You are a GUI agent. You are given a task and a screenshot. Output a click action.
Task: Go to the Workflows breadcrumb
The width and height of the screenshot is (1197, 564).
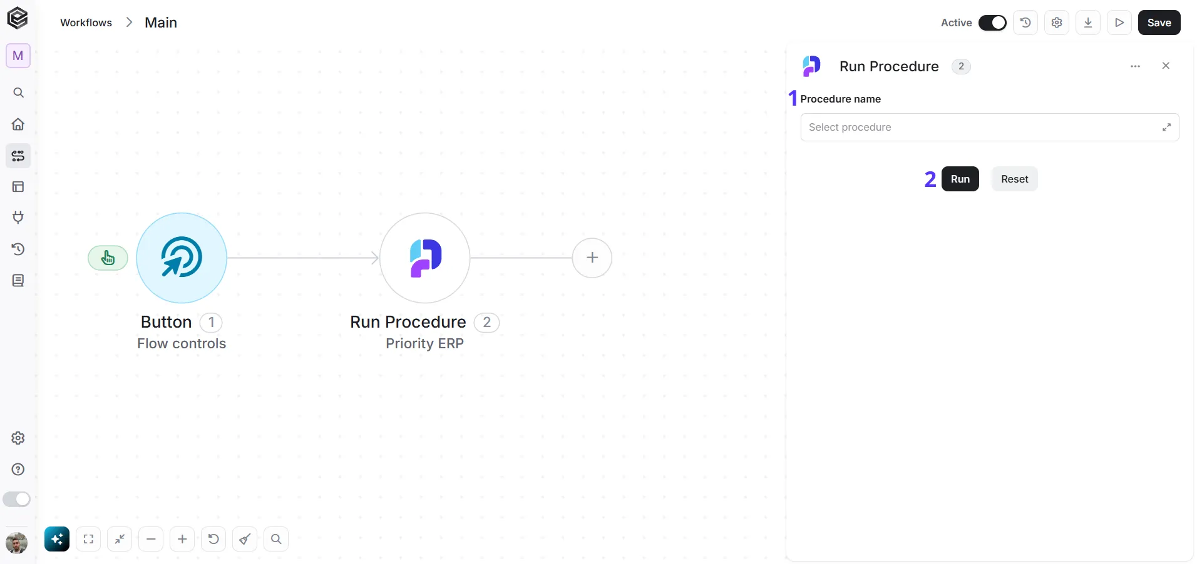click(86, 23)
